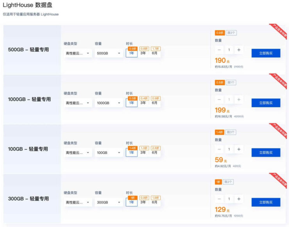Select 3年 duration for 300GB plan
Screen dimensions: 289x227
coord(143,202)
